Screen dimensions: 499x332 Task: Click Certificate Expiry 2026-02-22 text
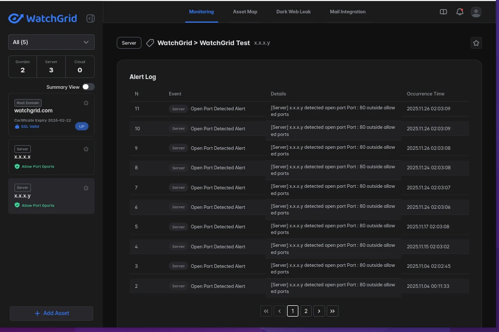[43, 120]
